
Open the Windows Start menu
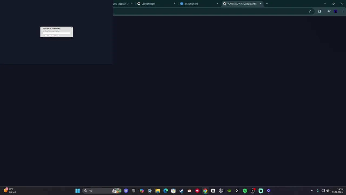tap(78, 191)
